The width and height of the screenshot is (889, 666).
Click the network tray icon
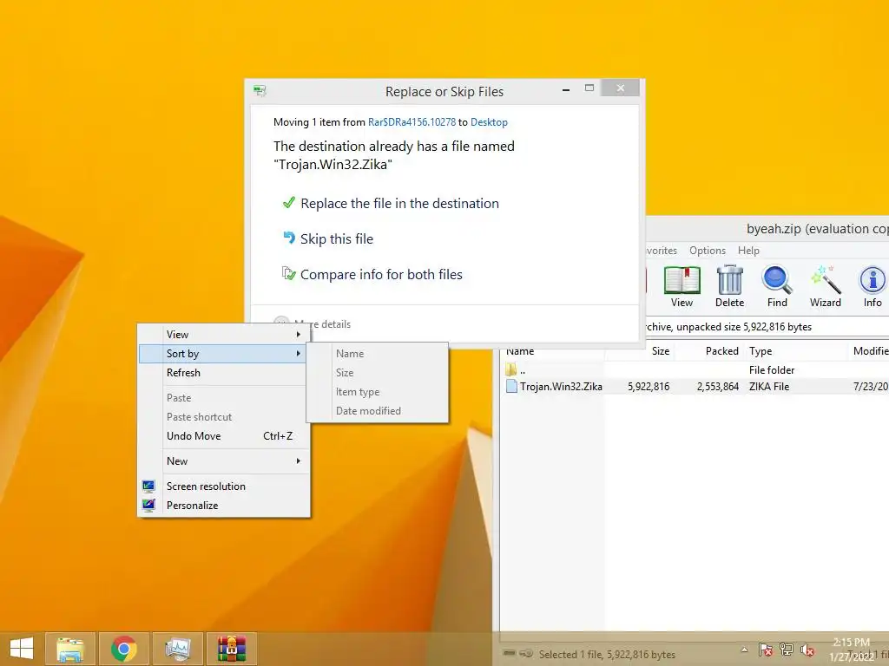coord(787,650)
